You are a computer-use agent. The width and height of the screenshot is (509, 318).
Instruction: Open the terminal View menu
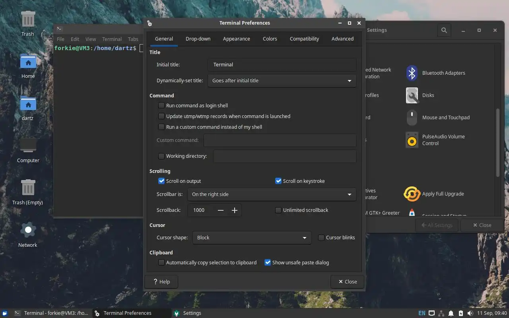point(91,39)
